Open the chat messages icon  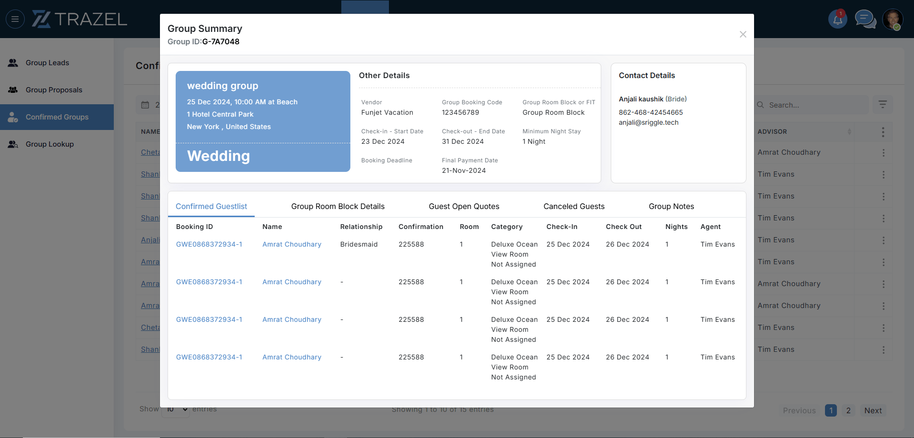(x=864, y=20)
